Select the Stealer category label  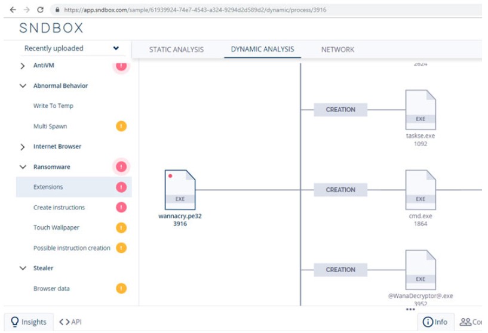pyautogui.click(x=43, y=268)
